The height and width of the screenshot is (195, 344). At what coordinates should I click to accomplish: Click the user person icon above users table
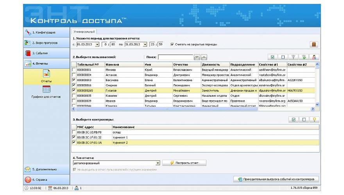[314, 57]
